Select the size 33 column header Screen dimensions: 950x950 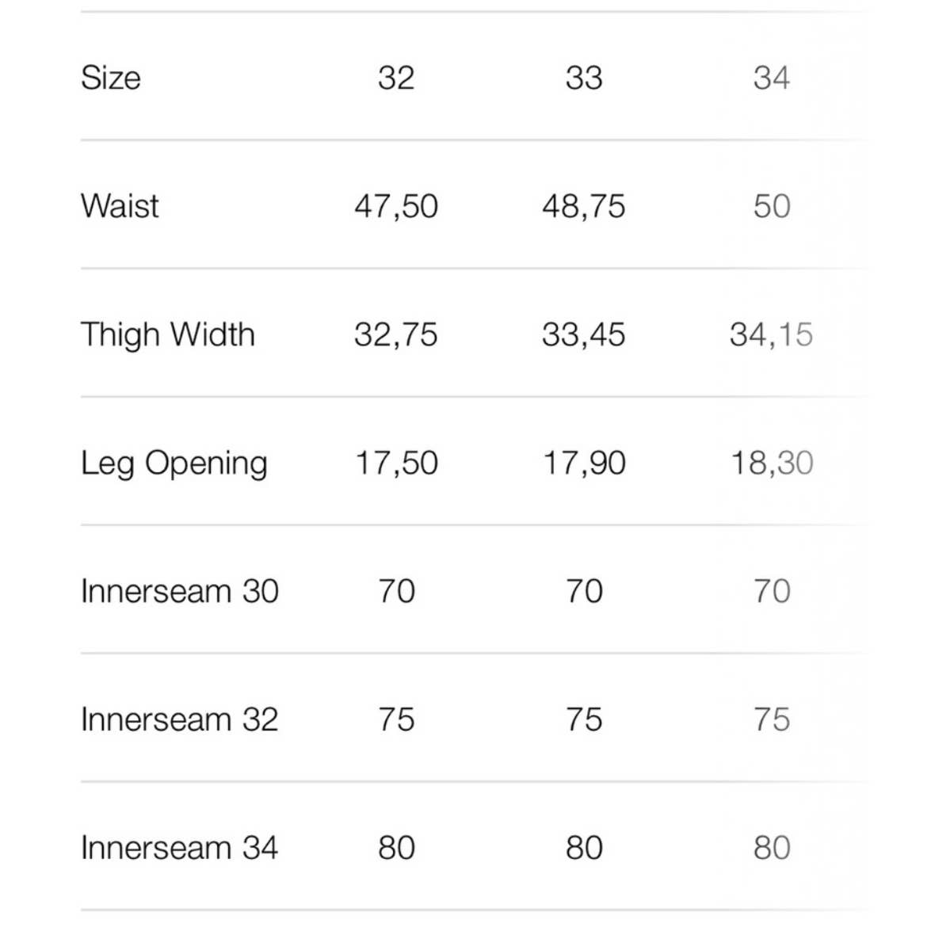[584, 78]
